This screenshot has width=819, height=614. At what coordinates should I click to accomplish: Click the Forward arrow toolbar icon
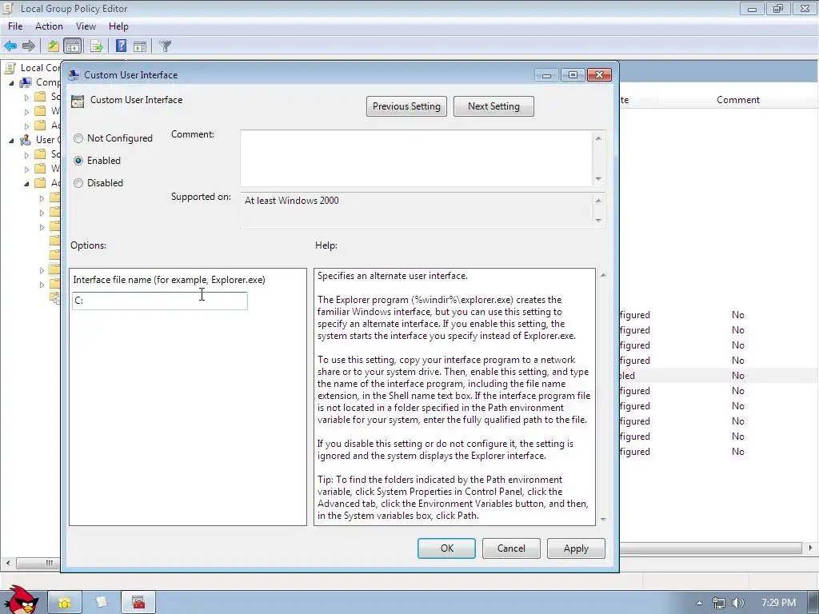click(29, 46)
